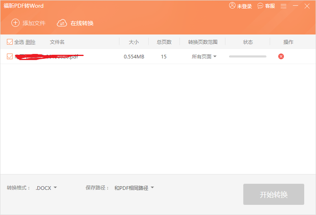The height and width of the screenshot is (215, 316).
Task: Close the Foxit PDF to Word window
Action: (x=307, y=6)
